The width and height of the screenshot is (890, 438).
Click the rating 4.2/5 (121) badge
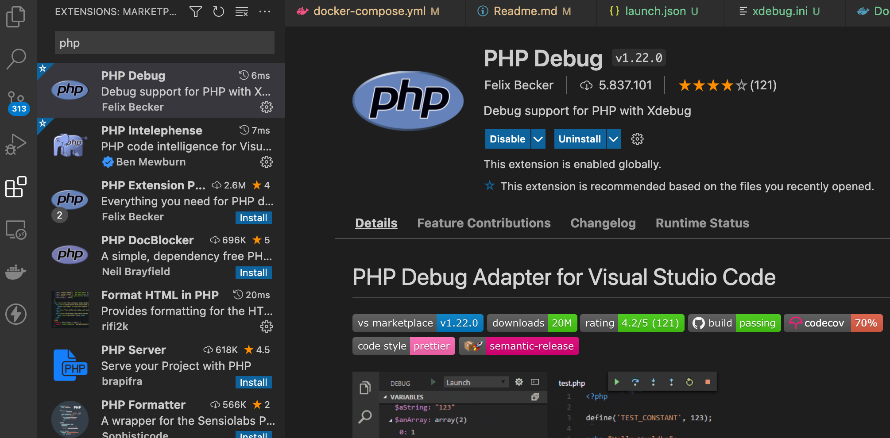tap(632, 323)
